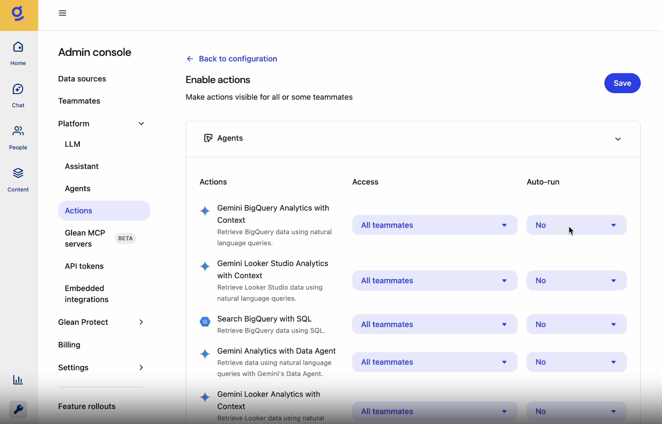The image size is (662, 424).
Task: Click Gemini Looker Studio sparkle icon
Action: click(205, 266)
